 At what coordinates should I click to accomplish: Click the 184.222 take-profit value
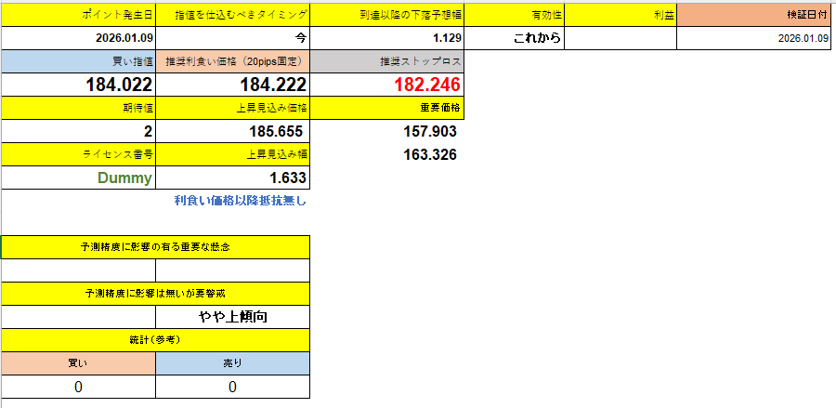pyautogui.click(x=232, y=85)
